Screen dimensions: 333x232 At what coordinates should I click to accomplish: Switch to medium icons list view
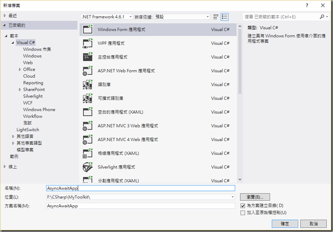pos(224,17)
